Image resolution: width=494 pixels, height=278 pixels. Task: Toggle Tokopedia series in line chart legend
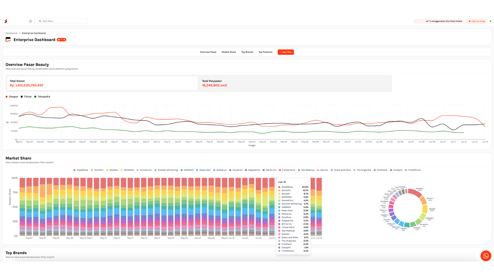(x=42, y=97)
